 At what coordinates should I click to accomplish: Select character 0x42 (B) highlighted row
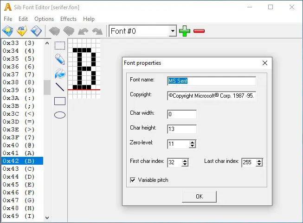pyautogui.click(x=22, y=161)
